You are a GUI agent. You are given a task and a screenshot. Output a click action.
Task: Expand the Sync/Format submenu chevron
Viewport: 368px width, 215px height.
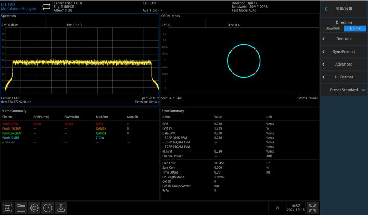click(x=324, y=52)
